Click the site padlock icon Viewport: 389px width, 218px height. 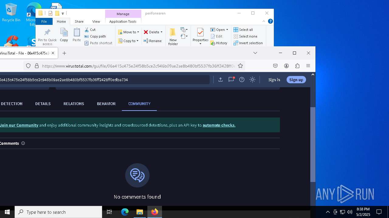tap(37, 66)
